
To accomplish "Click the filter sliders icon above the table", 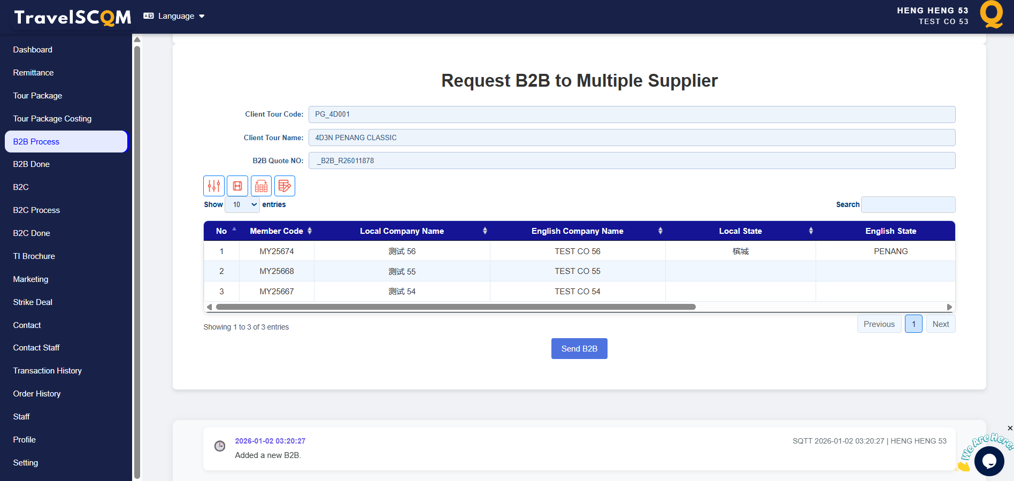I will [214, 186].
